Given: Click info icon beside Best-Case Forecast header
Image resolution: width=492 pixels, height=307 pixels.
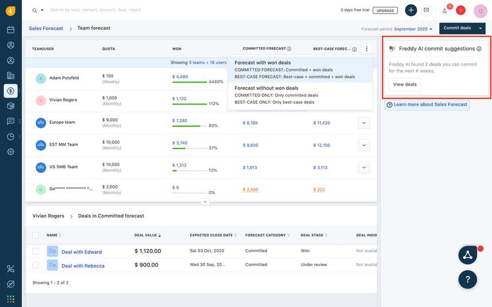Looking at the screenshot, I should click(x=354, y=49).
